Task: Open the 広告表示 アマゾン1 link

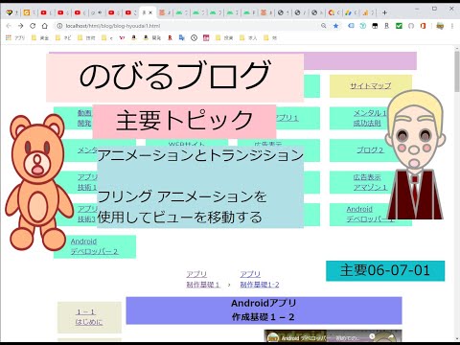Action: point(370,182)
